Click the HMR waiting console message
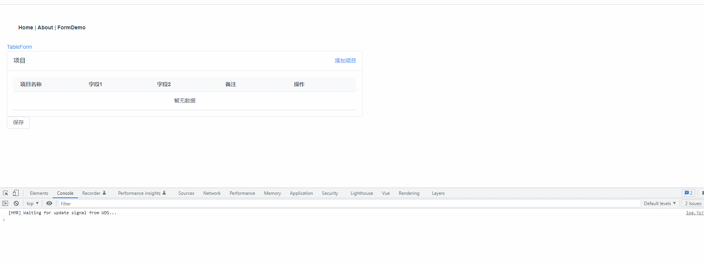This screenshot has height=263, width=704. 63,213
